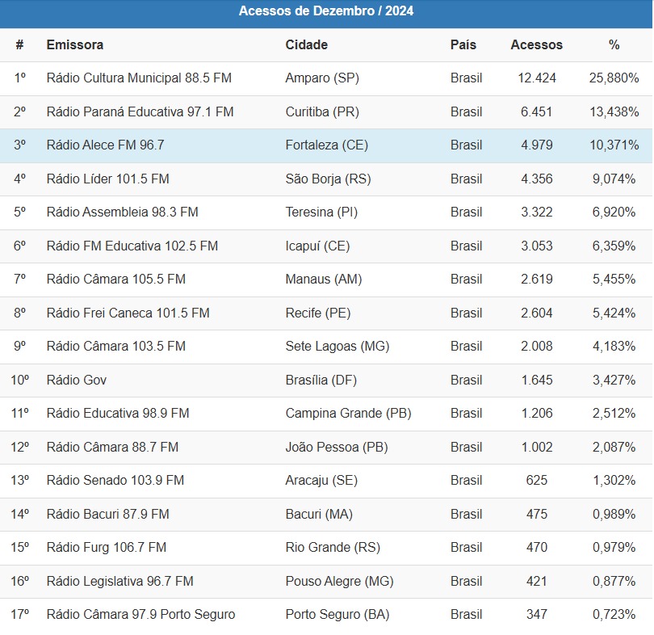This screenshot has width=654, height=635.
Task: Click the Rádio Gov station name
Action: point(77,380)
